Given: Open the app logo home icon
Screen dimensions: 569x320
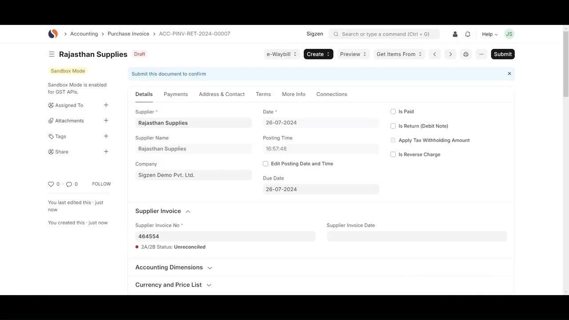Looking at the screenshot, I should tap(53, 34).
